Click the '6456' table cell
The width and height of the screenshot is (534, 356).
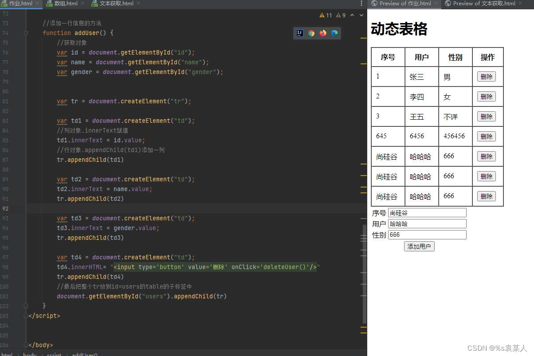pyautogui.click(x=422, y=137)
